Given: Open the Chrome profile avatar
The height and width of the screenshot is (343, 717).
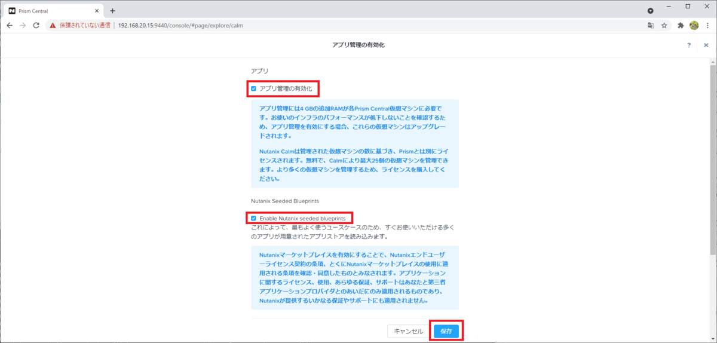Looking at the screenshot, I should 694,26.
